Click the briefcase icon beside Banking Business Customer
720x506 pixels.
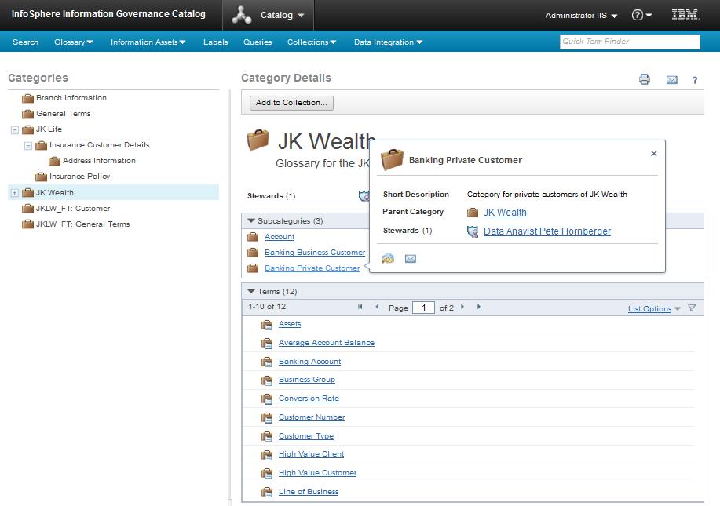coord(253,253)
